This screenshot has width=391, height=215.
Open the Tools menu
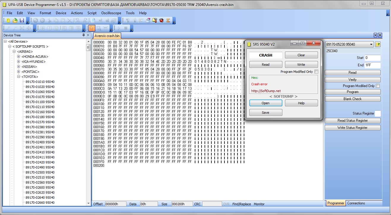(130, 13)
